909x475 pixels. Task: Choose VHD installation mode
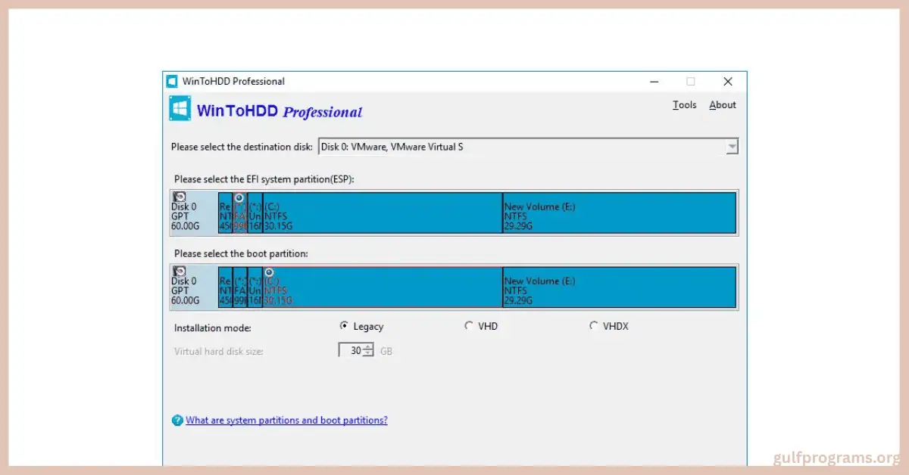[470, 325]
